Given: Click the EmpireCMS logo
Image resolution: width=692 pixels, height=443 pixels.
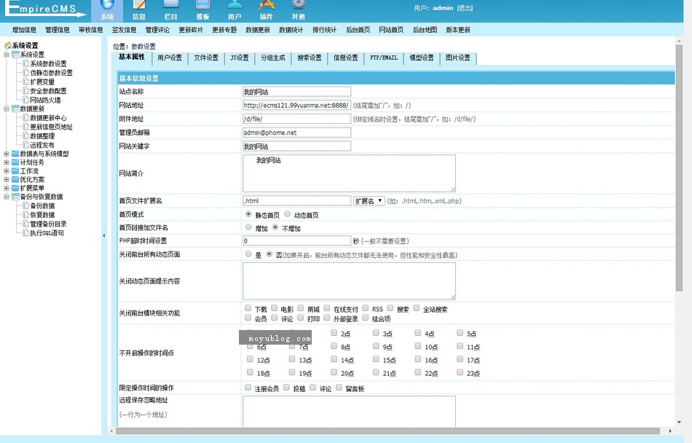Looking at the screenshot, I should (45, 9).
